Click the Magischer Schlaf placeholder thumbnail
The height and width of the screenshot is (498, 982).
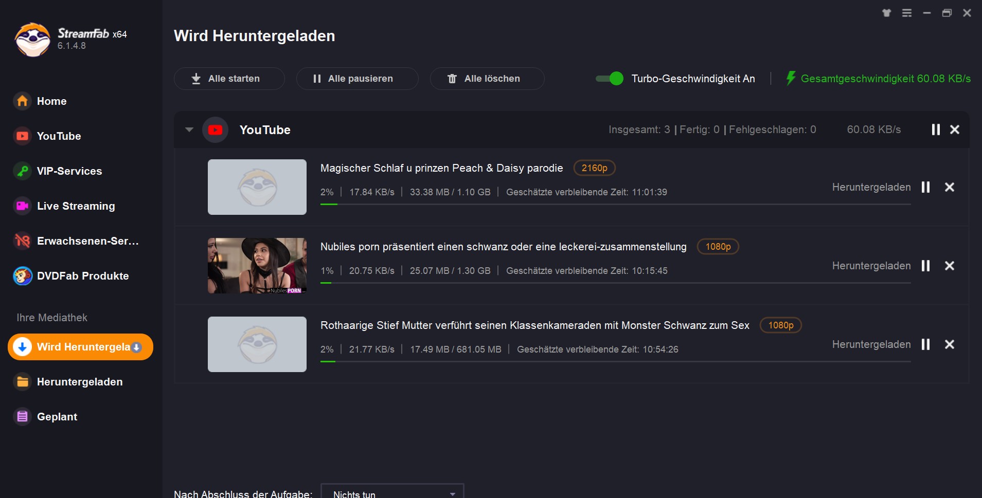[x=257, y=187]
